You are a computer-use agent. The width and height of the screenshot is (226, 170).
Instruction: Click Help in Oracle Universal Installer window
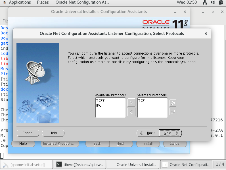(23, 144)
